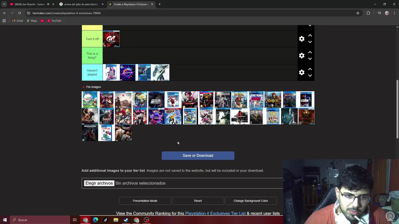Viewport: 399px width, 224px height.
Task: Move Turn off tier up with arrow
Action: click(310, 36)
